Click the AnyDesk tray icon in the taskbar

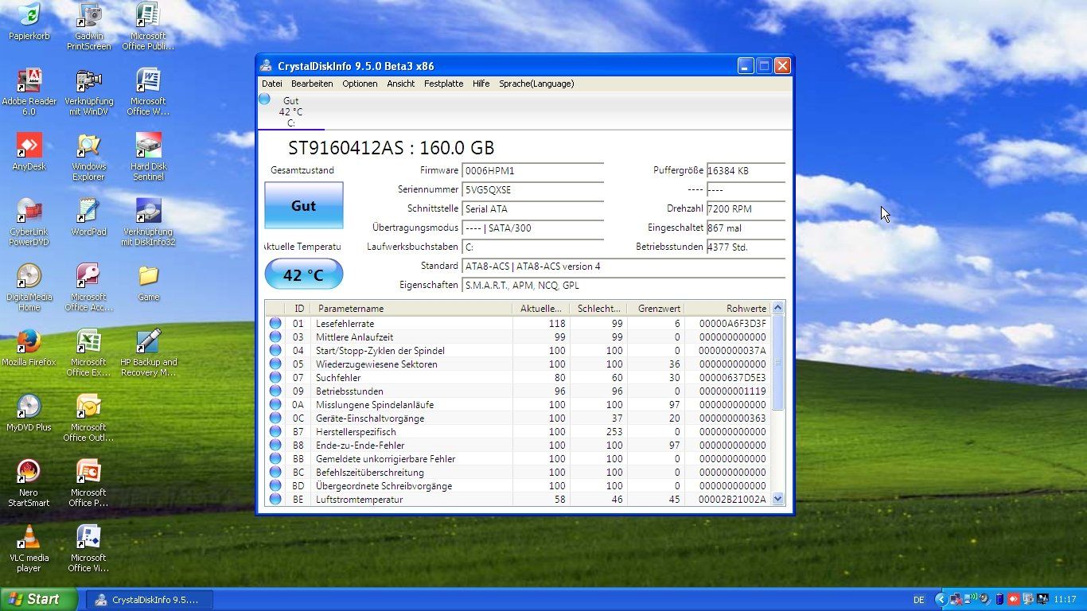[x=1014, y=599]
